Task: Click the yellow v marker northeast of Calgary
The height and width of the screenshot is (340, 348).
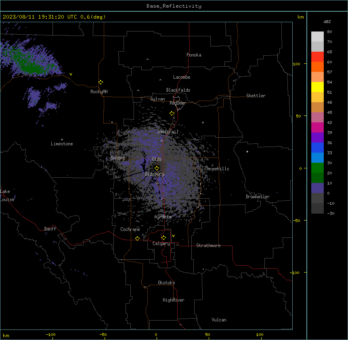Action: (173, 236)
